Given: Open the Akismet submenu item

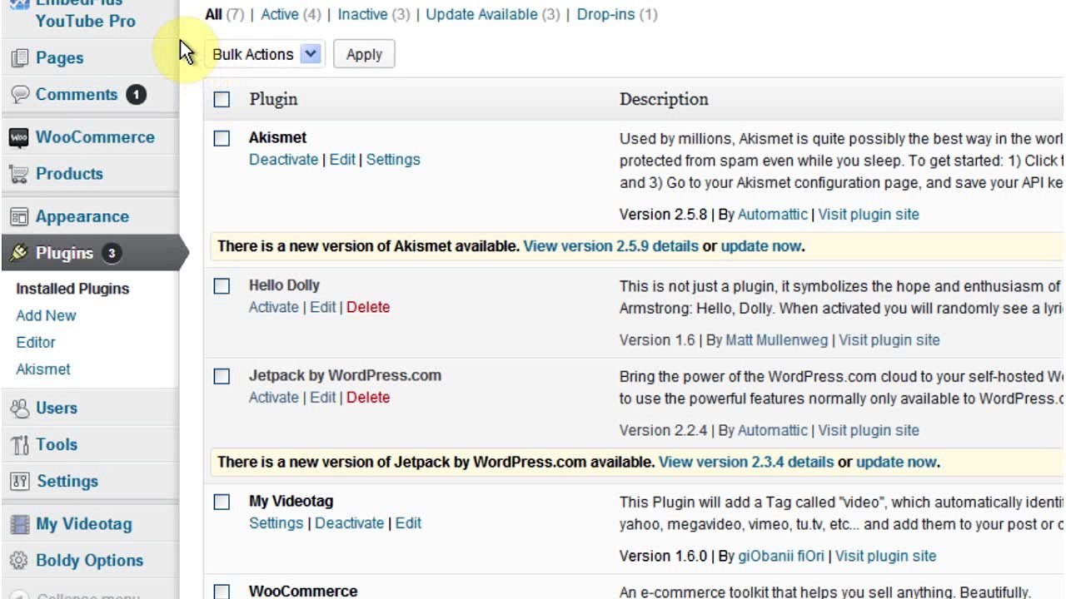Looking at the screenshot, I should tap(43, 369).
